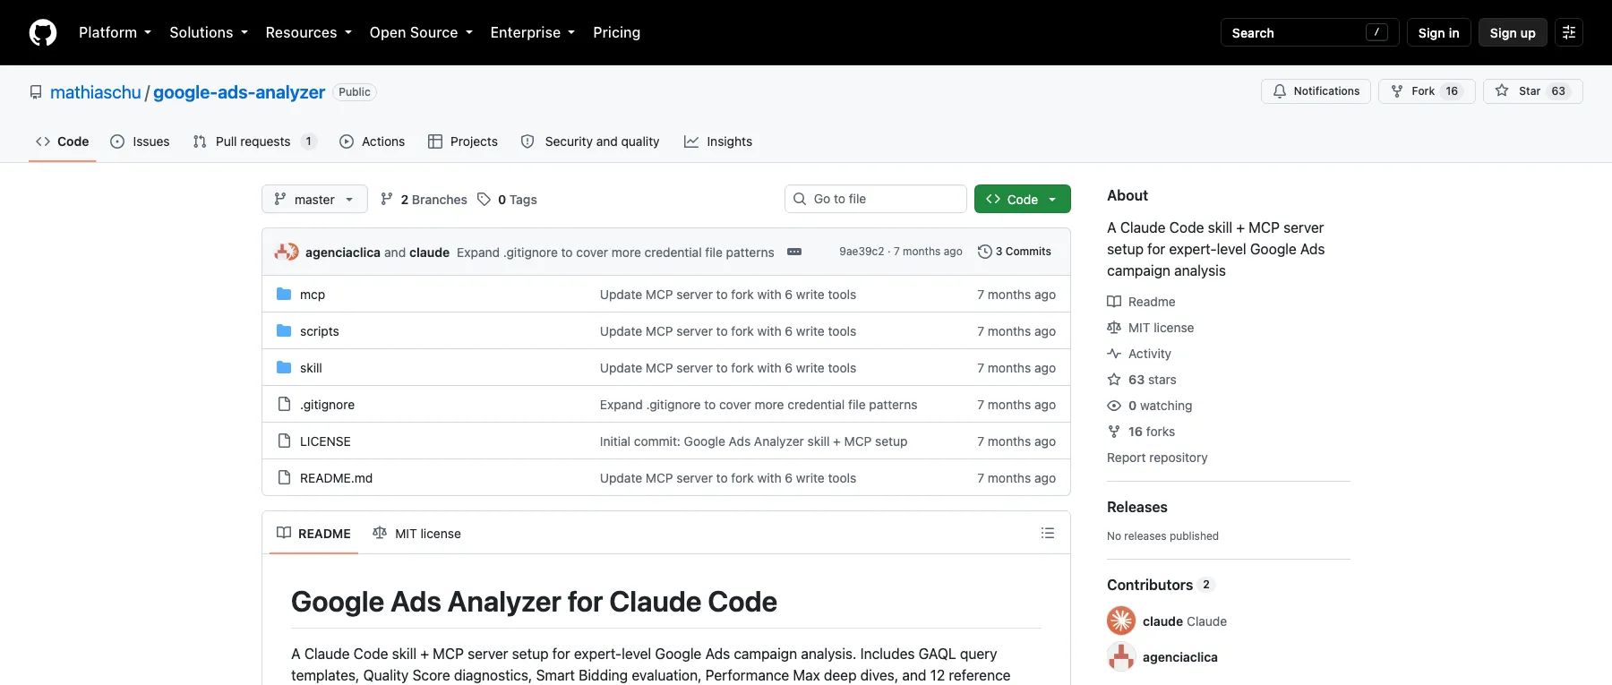View 0 watching link
Image resolution: width=1612 pixels, height=685 pixels.
click(1150, 406)
